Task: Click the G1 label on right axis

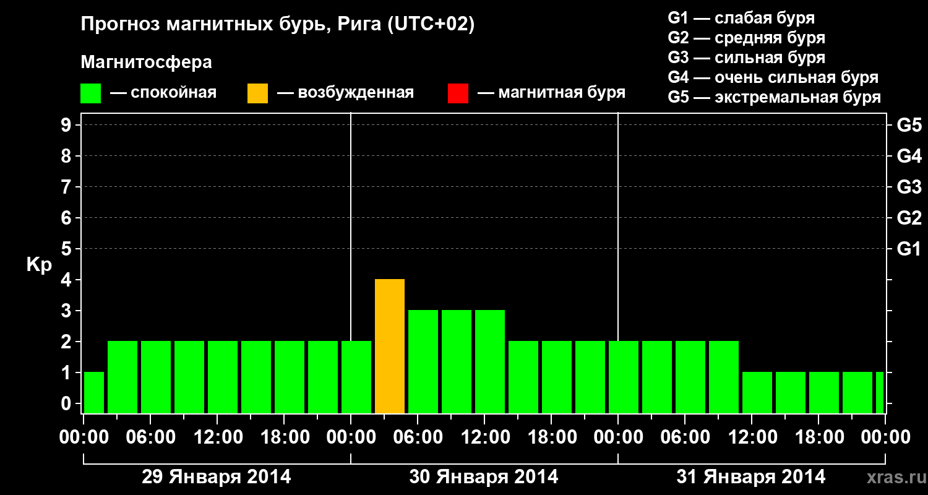Action: [x=909, y=249]
